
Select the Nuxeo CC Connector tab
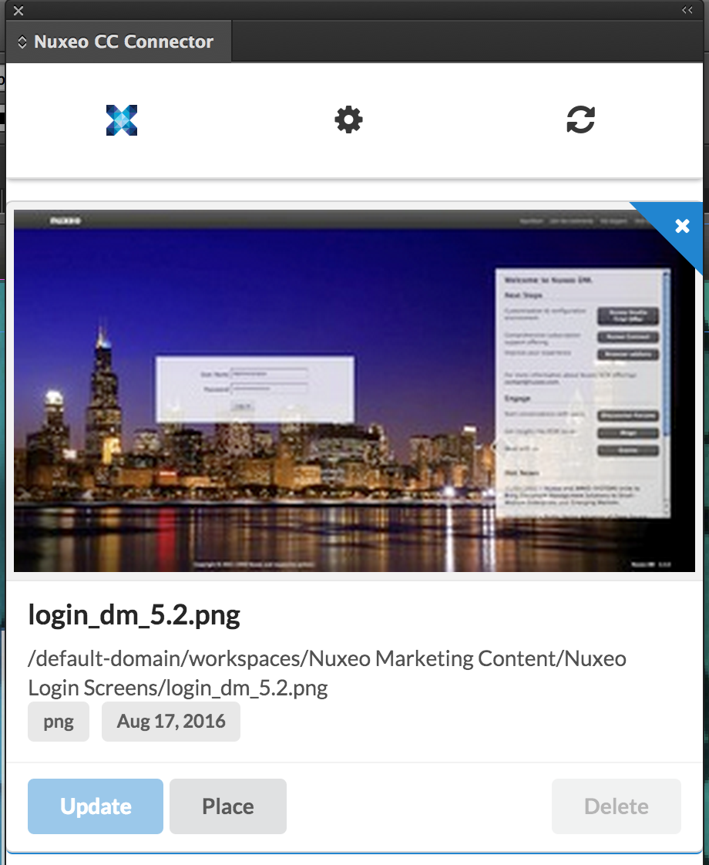pyautogui.click(x=118, y=42)
